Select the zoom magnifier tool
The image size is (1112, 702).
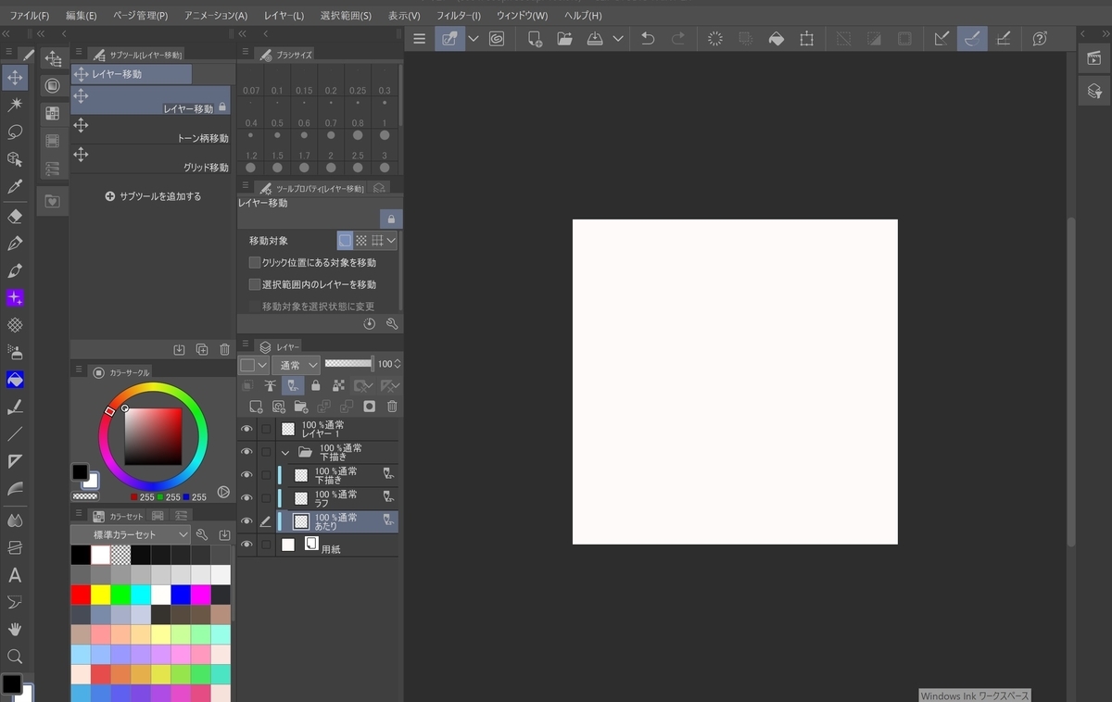pyautogui.click(x=15, y=657)
